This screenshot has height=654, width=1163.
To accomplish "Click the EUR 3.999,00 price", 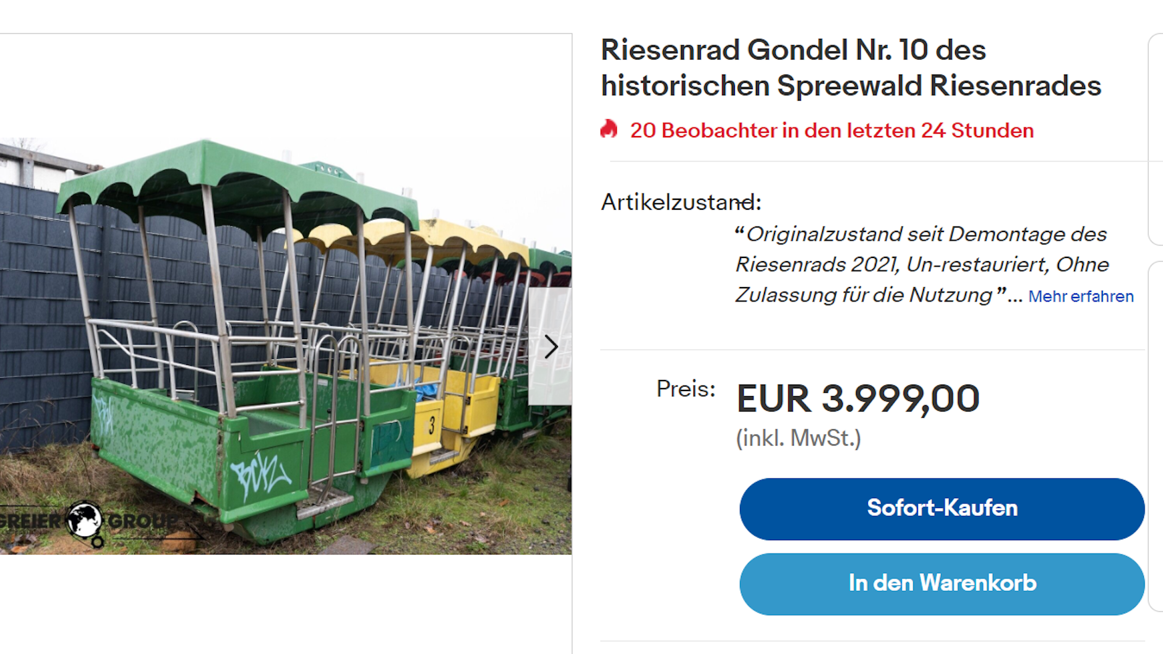I will pyautogui.click(x=857, y=398).
